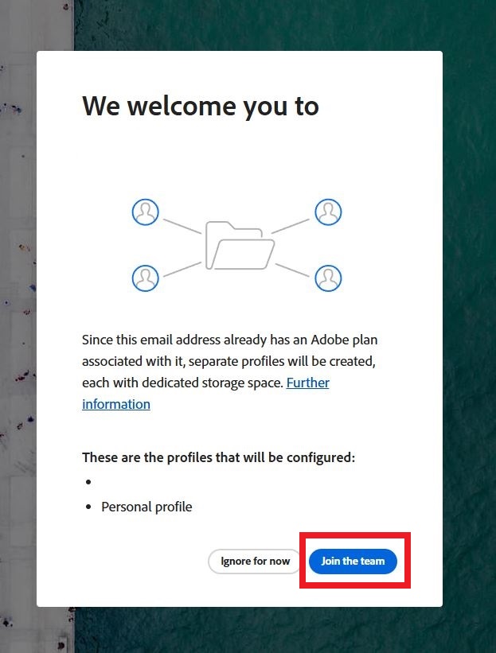Select the lower-left user avatar icon
Image resolution: width=496 pixels, height=653 pixels.
coord(146,278)
